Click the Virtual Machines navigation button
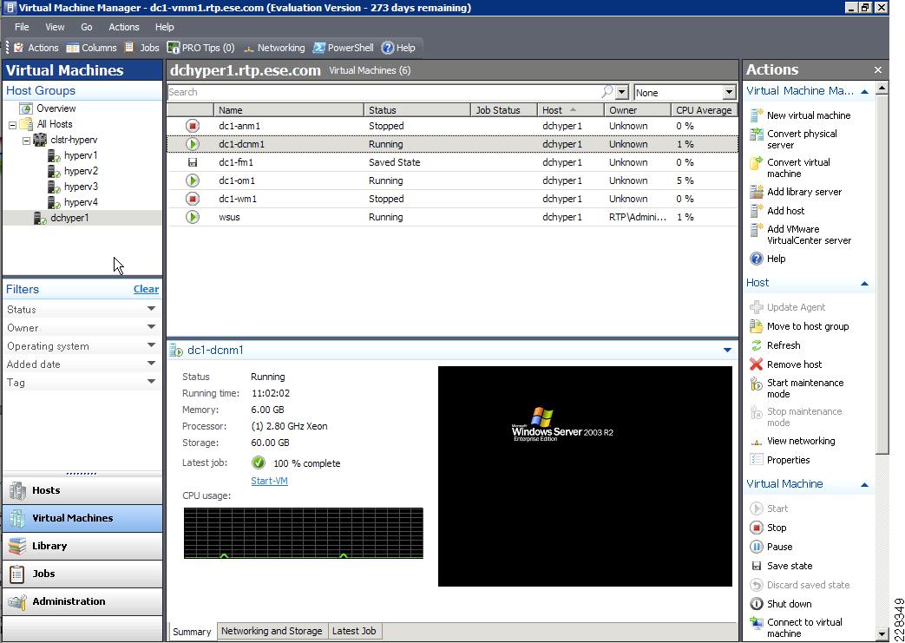Image resolution: width=905 pixels, height=643 pixels. point(82,518)
